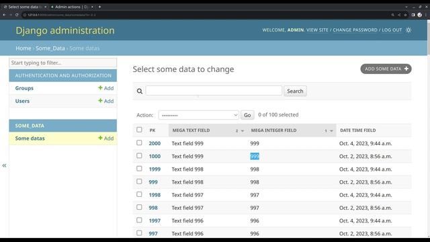
Task: Click '0 of 100 selected' counter text
Action: tap(278, 115)
